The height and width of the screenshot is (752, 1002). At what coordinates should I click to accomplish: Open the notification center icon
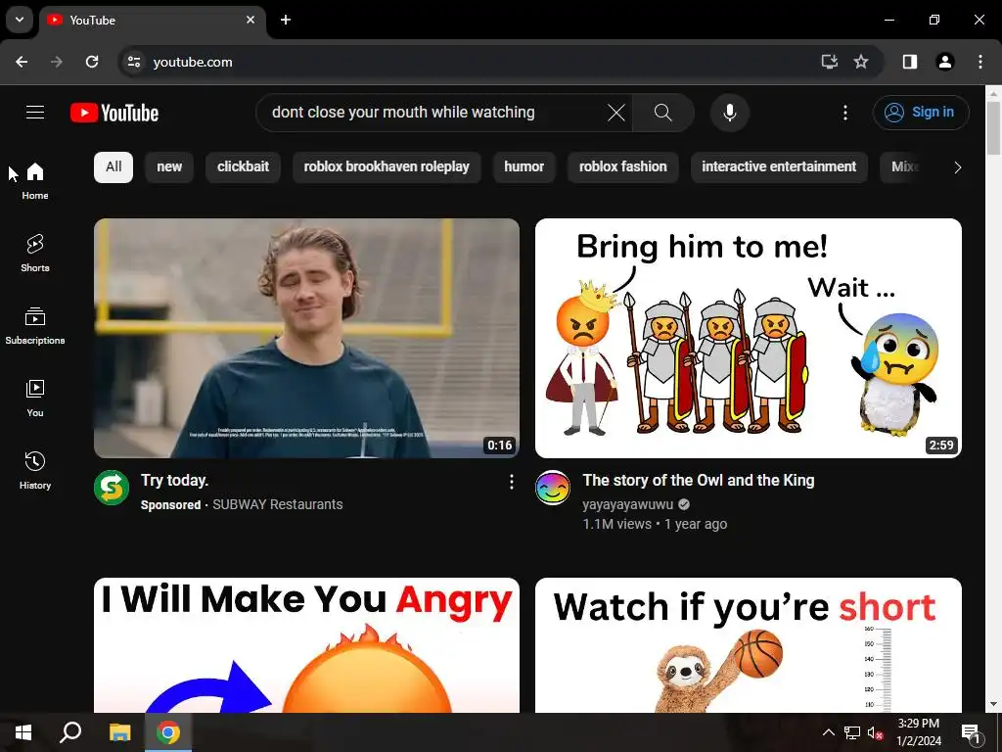971,732
